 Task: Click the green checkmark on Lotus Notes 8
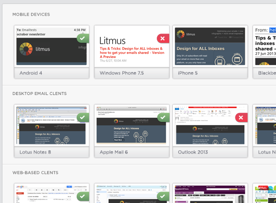[83, 117]
